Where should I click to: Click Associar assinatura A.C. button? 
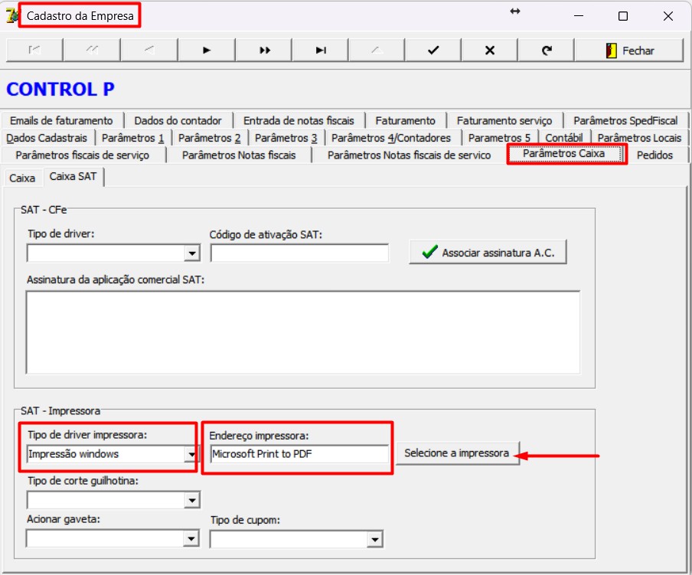tap(488, 253)
